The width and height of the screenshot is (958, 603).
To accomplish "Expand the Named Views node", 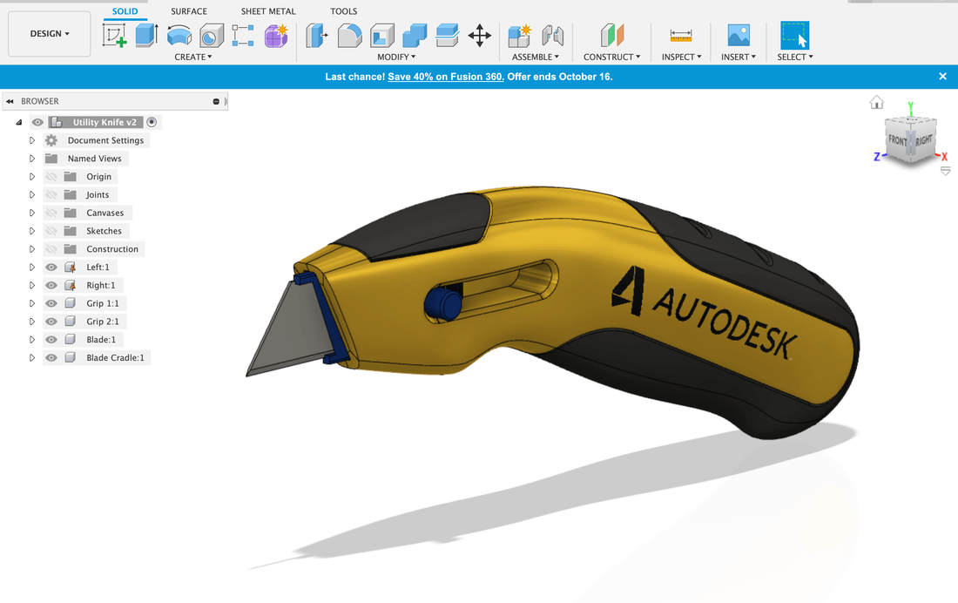I will click(32, 159).
